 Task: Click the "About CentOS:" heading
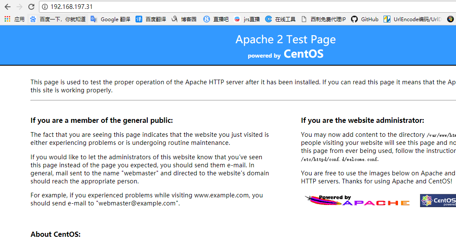pyautogui.click(x=55, y=234)
